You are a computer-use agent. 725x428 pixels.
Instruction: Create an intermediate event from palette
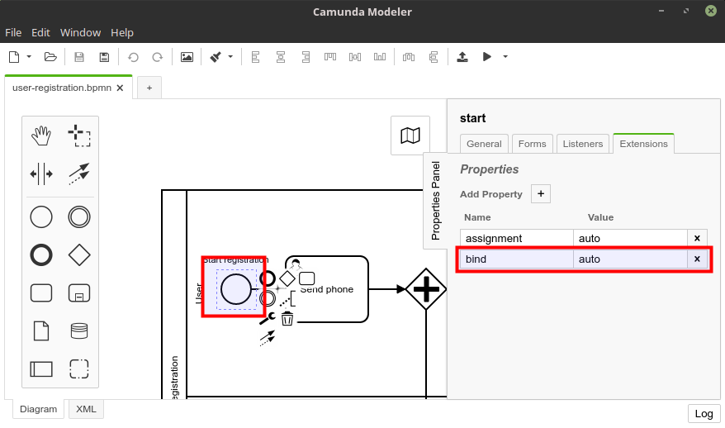pos(79,217)
